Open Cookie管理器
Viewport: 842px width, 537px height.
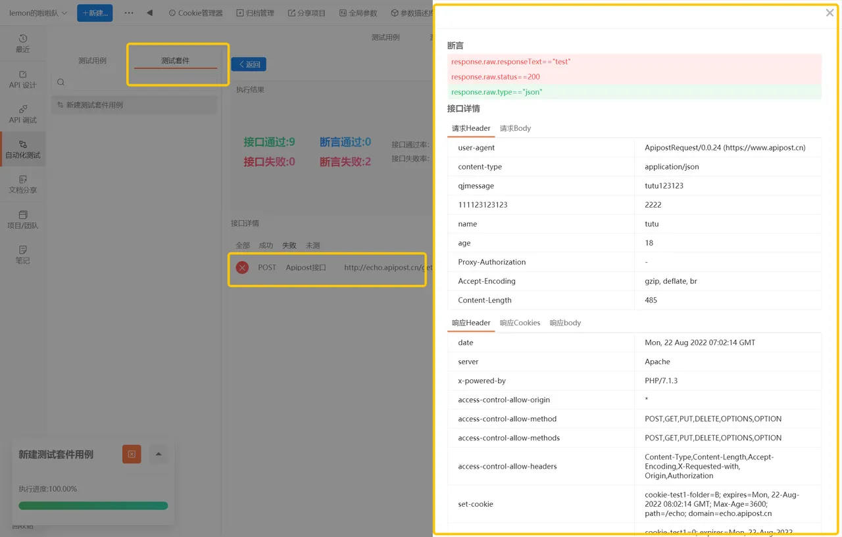tap(195, 13)
